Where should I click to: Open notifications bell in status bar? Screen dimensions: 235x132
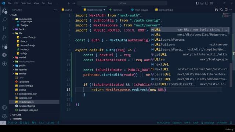(x=231, y=122)
